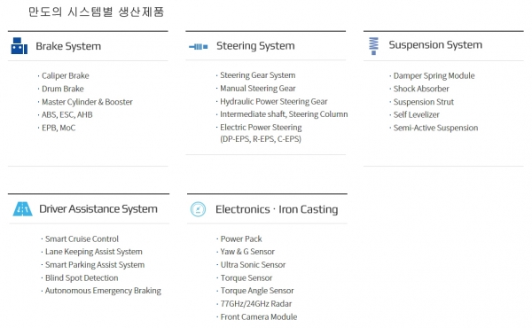Click the Brake System icon
532x328 pixels.
(x=19, y=46)
